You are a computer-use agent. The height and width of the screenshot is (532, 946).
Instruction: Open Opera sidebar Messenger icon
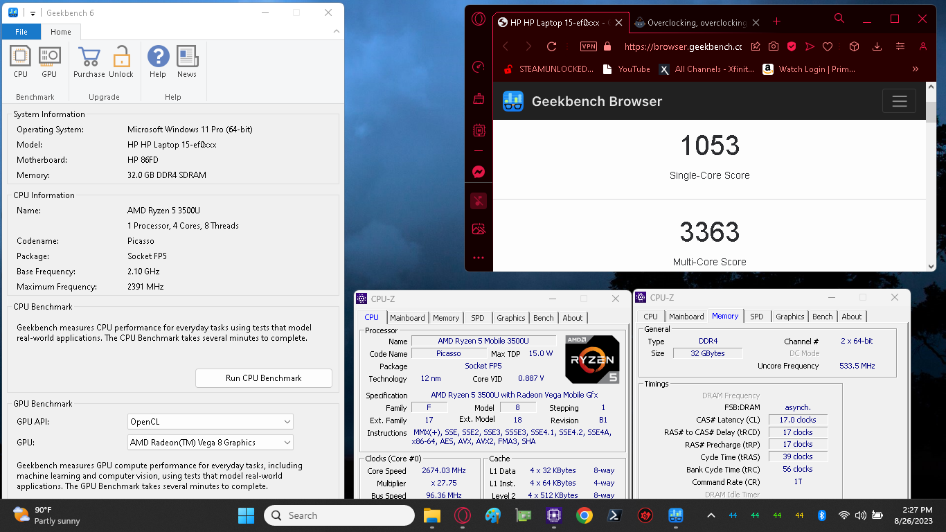point(479,172)
